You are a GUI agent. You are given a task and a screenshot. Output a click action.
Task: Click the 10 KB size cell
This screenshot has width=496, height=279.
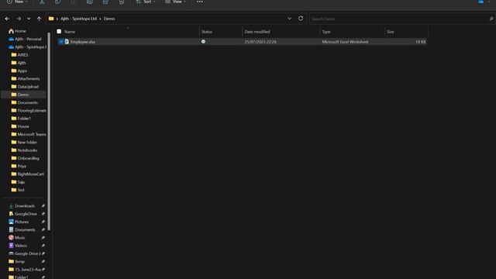click(420, 42)
